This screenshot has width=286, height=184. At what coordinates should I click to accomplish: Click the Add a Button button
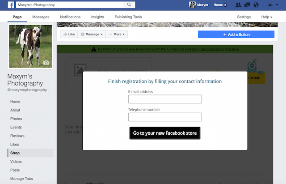(236, 34)
